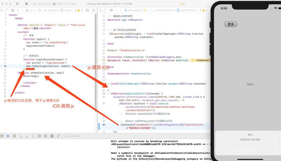Image resolution: width=281 pixels, height=161 pixels.
Task: Click '</html>' closing tag on line 23
Action: (x=20, y=93)
